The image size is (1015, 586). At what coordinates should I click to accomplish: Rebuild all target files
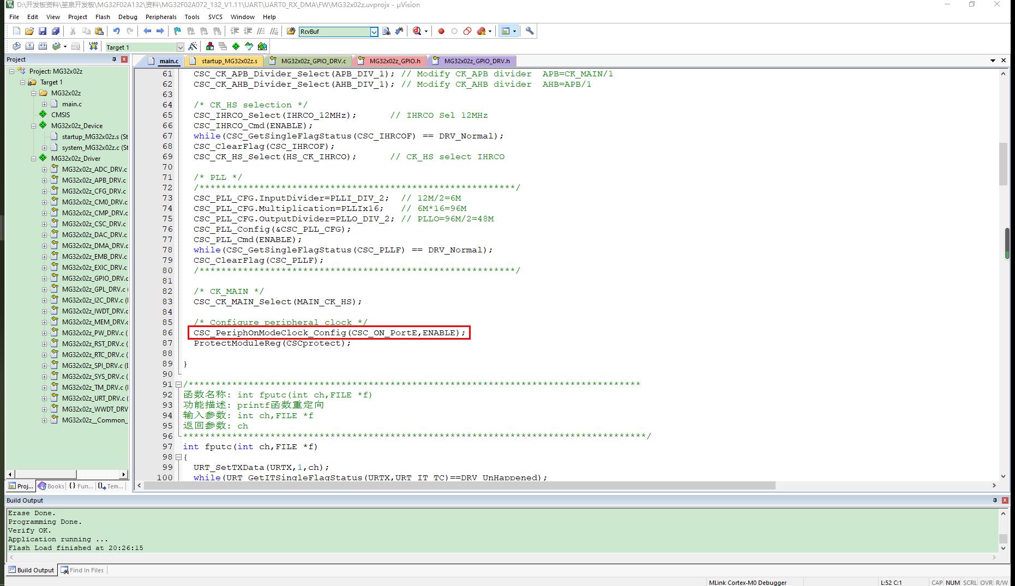click(x=43, y=46)
